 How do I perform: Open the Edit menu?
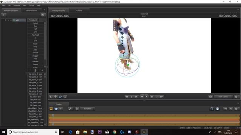click(9, 5)
